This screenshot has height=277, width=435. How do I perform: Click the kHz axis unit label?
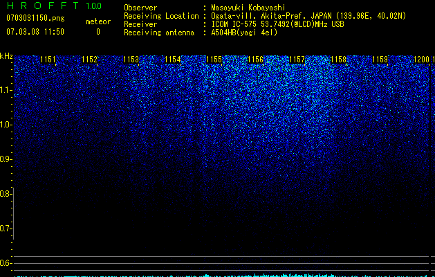pos(6,56)
